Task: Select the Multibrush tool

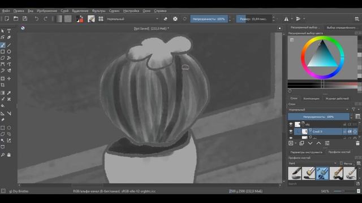Action: [9, 70]
